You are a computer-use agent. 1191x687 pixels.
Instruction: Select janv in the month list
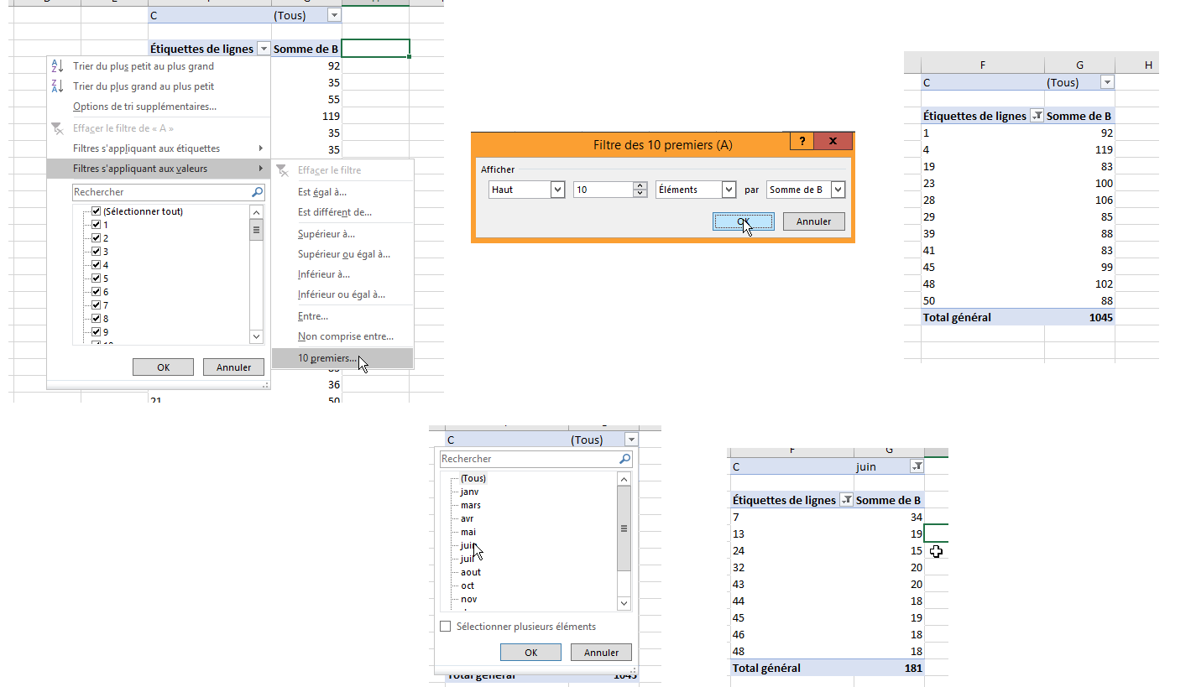coord(469,492)
